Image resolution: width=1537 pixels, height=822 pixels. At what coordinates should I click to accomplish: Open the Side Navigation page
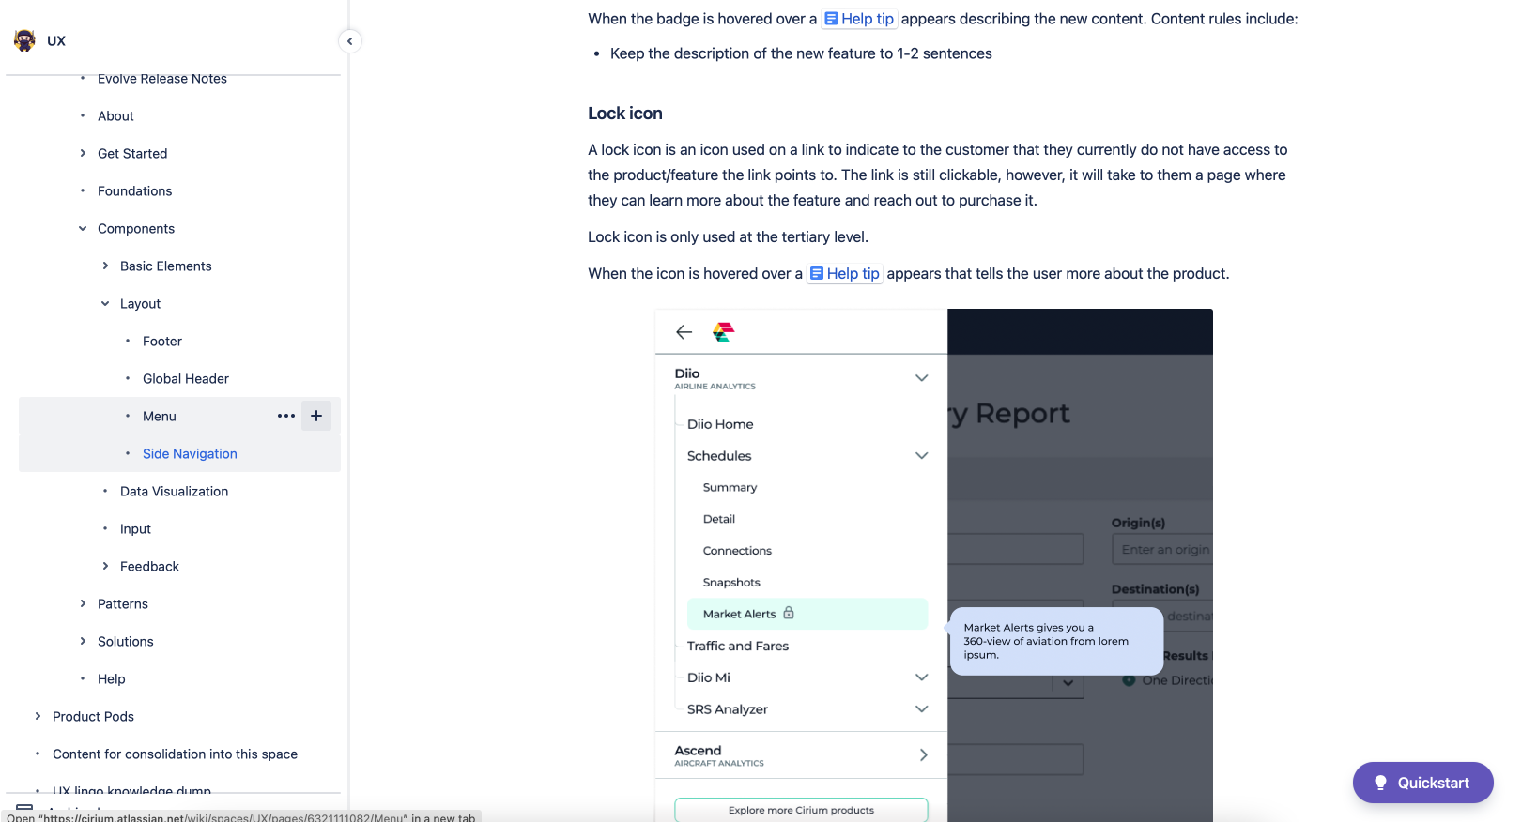click(x=190, y=453)
